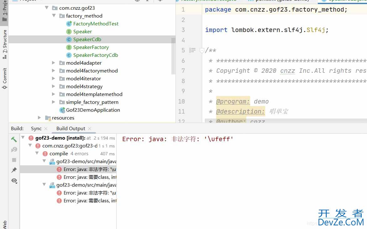Click the factory_method folder icon
The height and width of the screenshot is (229, 367).
(62, 16)
